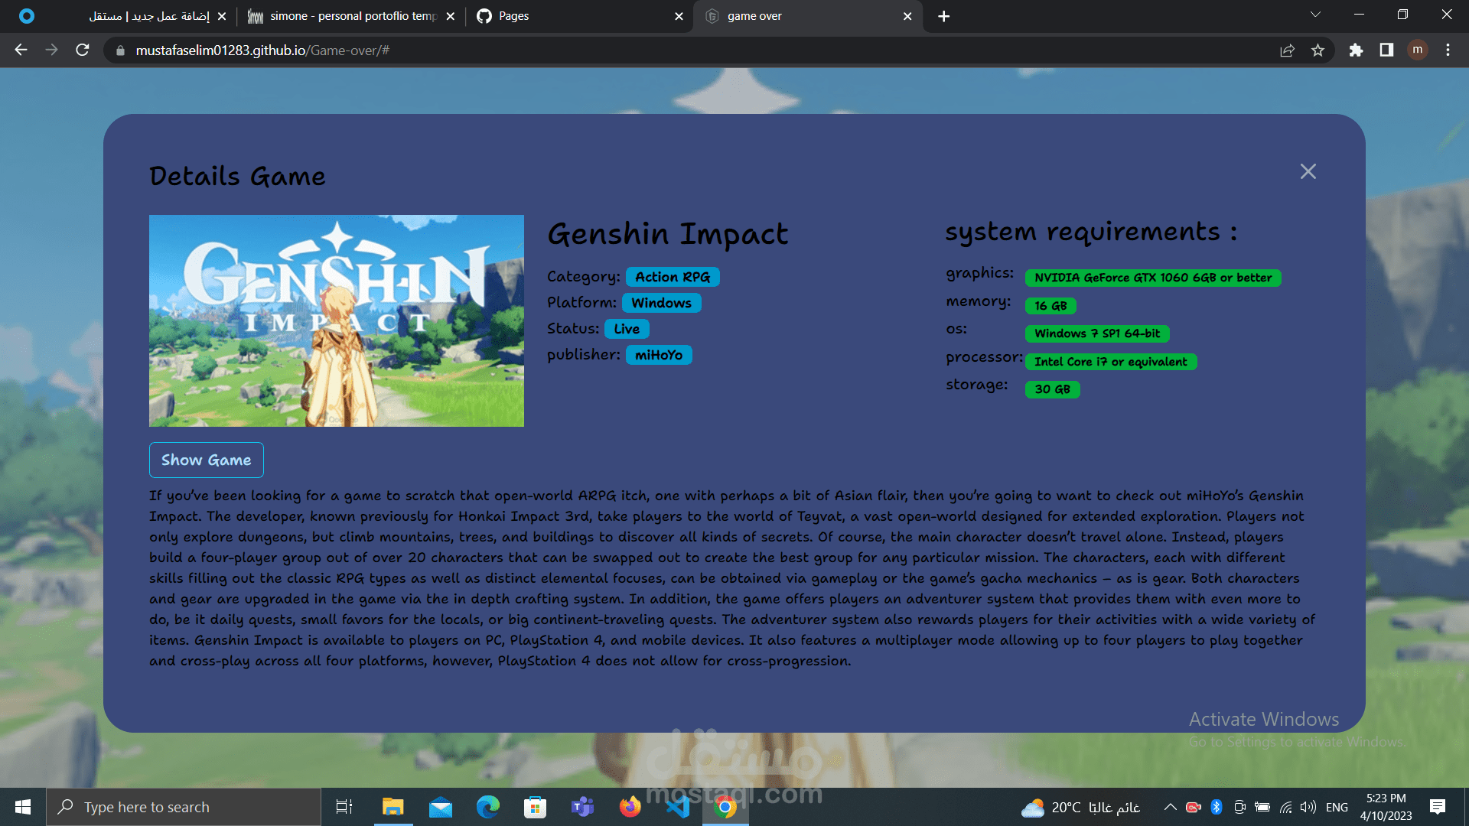Open Visual Studio Code from taskbar
Image resolution: width=1469 pixels, height=826 pixels.
coord(678,807)
